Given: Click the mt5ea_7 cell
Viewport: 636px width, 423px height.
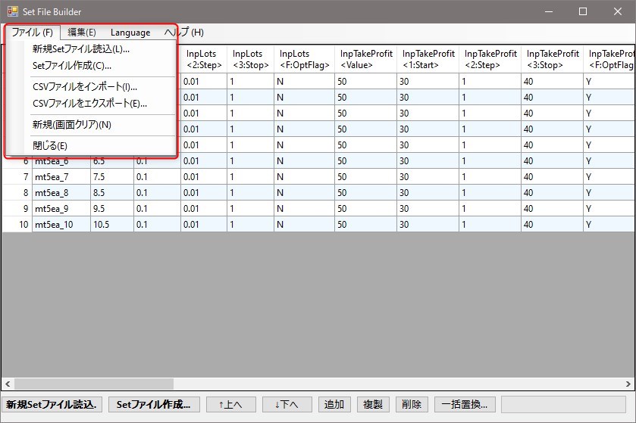Looking at the screenshot, I should [61, 177].
